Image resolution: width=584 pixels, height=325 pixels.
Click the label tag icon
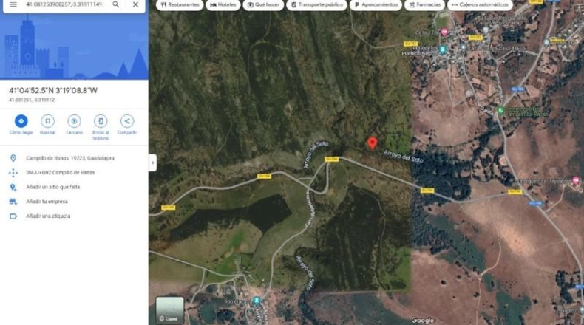[13, 216]
